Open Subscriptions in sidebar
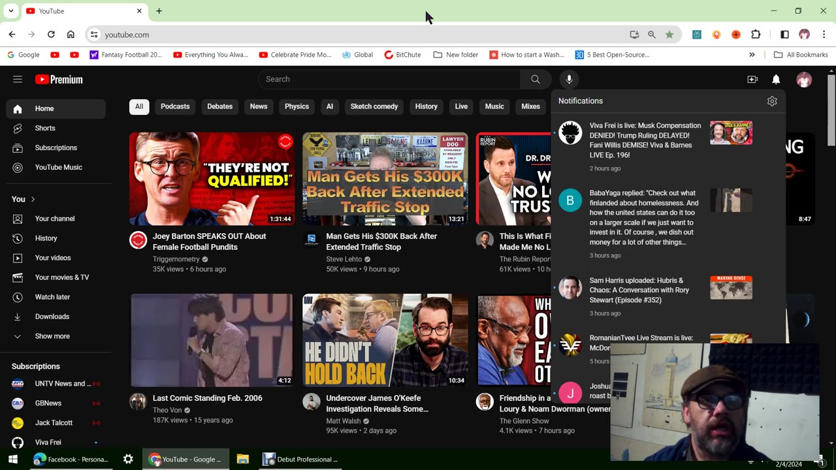The height and width of the screenshot is (470, 836). tap(56, 148)
